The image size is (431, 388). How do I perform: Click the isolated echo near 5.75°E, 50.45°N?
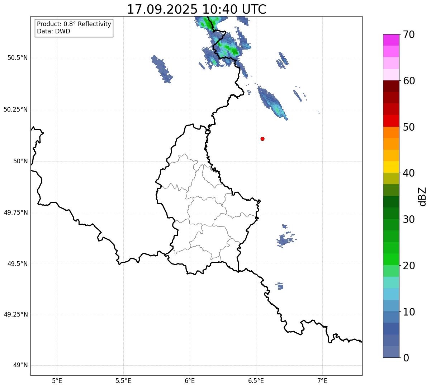pos(162,69)
